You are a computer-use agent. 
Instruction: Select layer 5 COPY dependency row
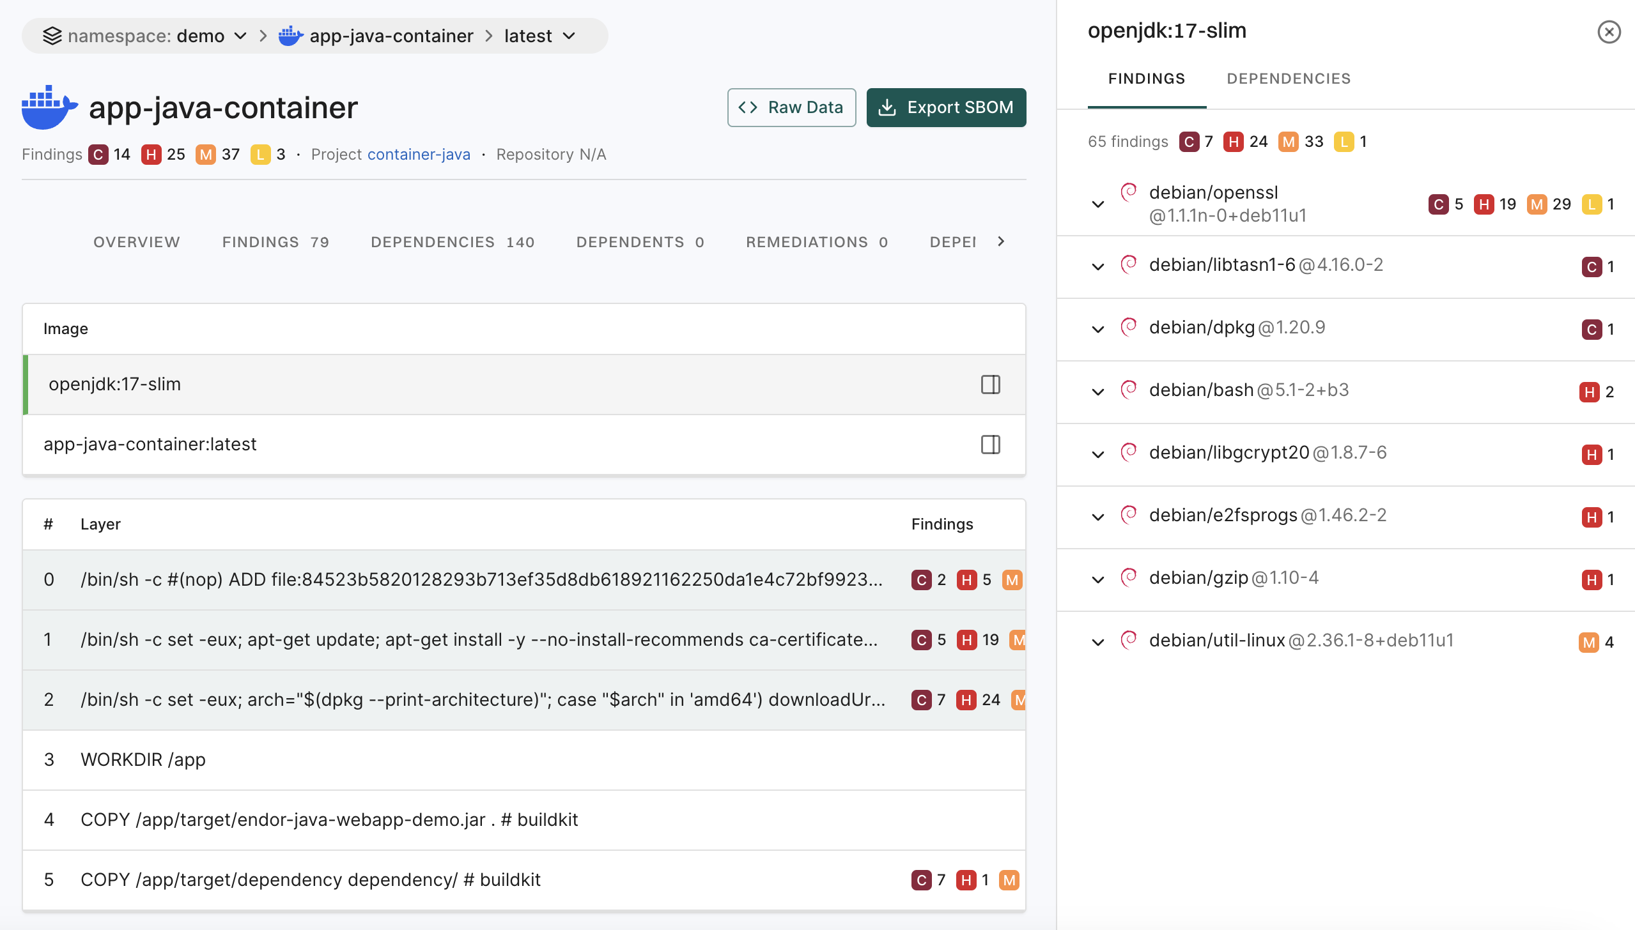(x=310, y=880)
